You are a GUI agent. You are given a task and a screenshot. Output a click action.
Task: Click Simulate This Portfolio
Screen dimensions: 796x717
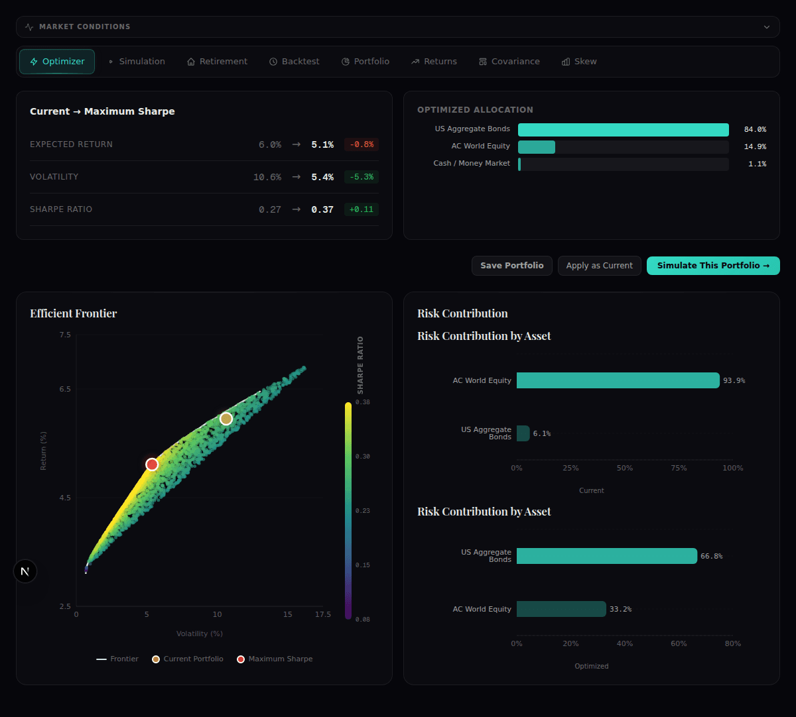(713, 265)
